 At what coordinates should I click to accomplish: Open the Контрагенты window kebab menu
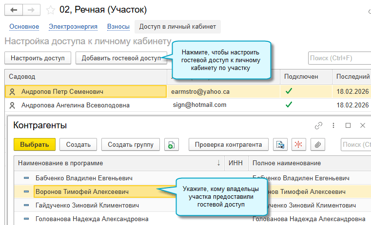coord(333,125)
